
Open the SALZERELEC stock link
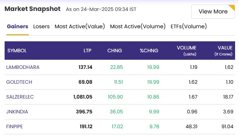[20, 97]
